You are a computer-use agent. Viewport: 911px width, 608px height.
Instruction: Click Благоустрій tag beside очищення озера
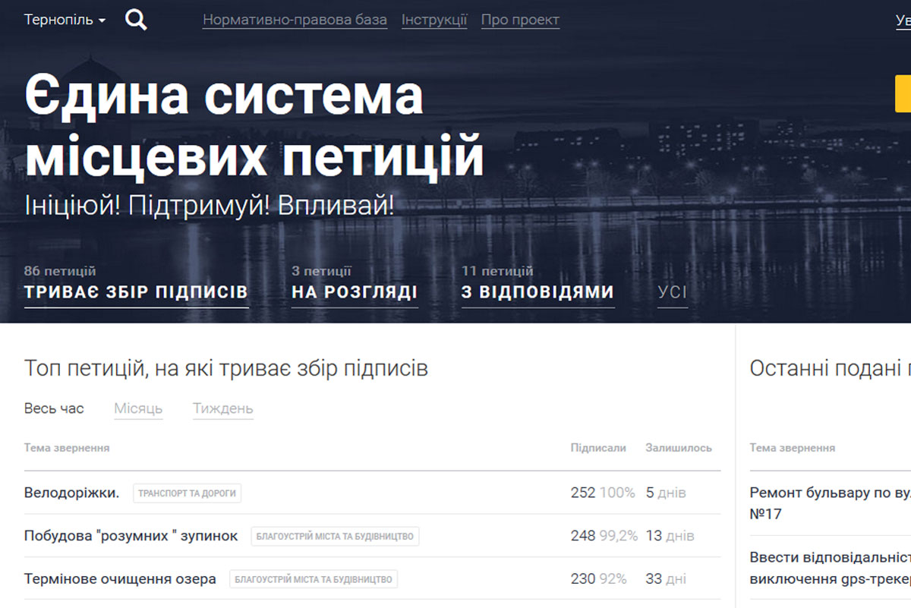tap(313, 580)
